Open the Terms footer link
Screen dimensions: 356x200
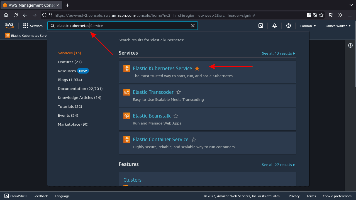tap(311, 196)
